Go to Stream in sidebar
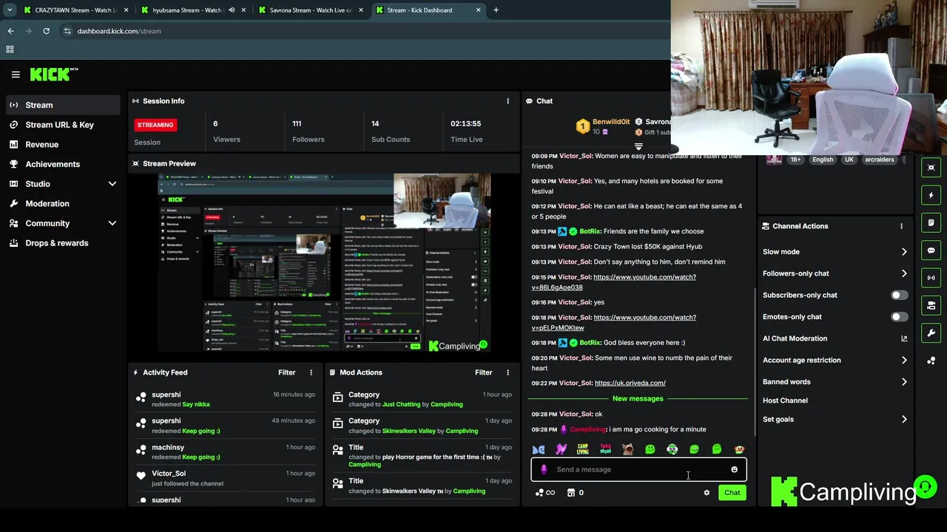Viewport: 947px width, 532px height. 63,105
